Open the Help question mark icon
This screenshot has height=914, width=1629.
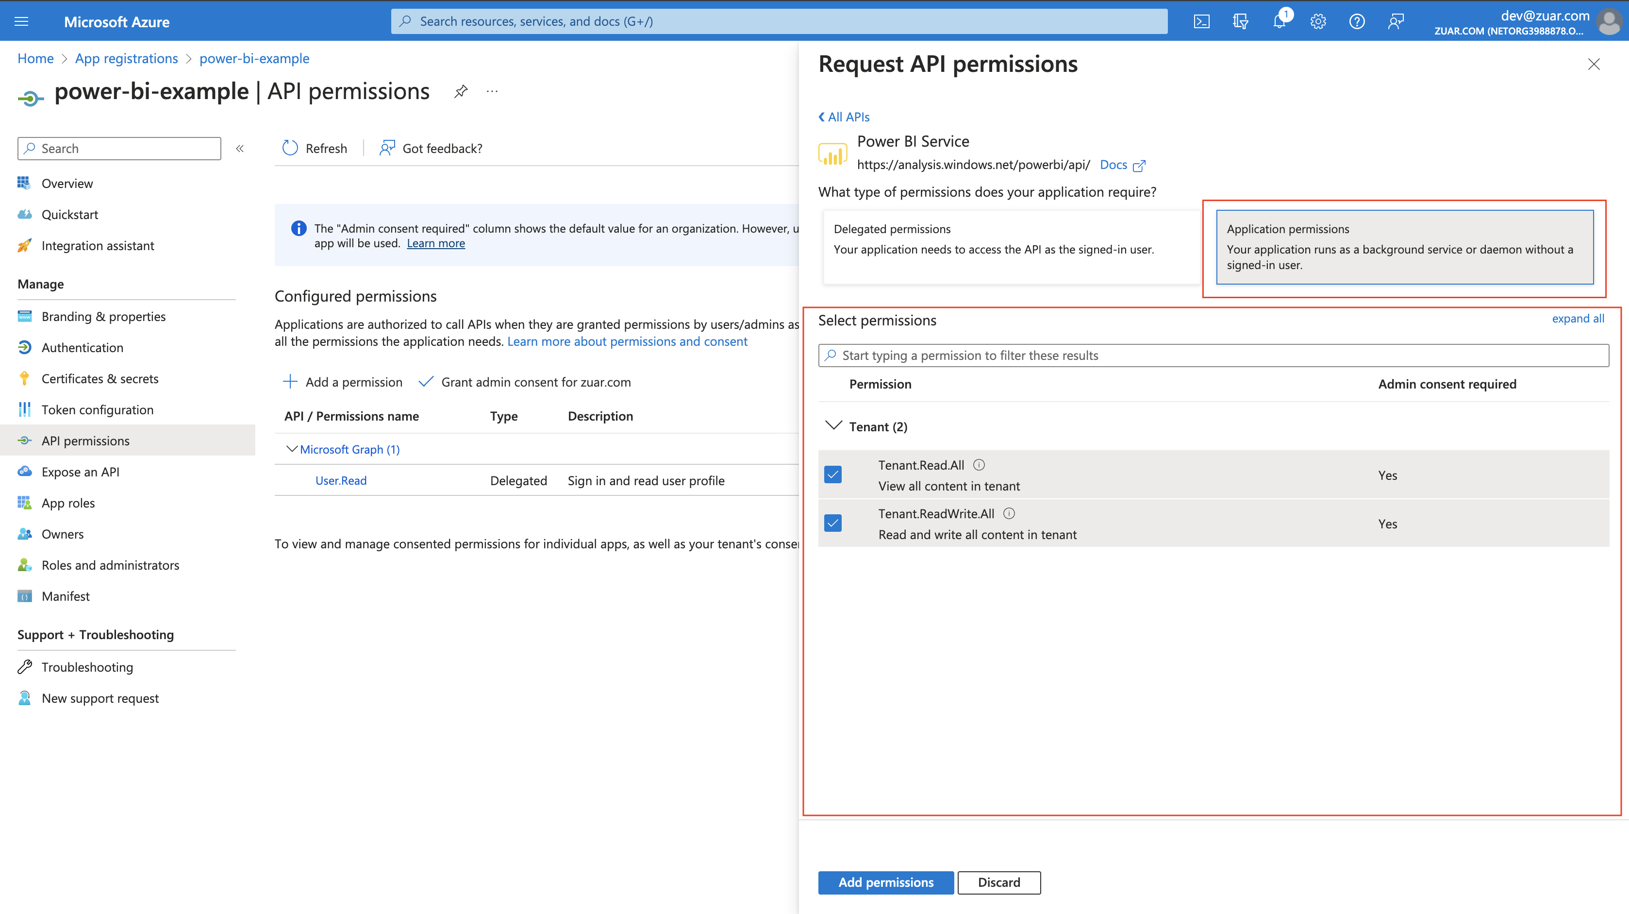(1356, 21)
